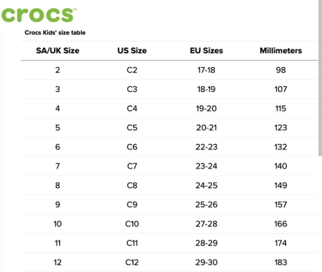Click the Millimeters column header
322x272 pixels.
(281, 51)
